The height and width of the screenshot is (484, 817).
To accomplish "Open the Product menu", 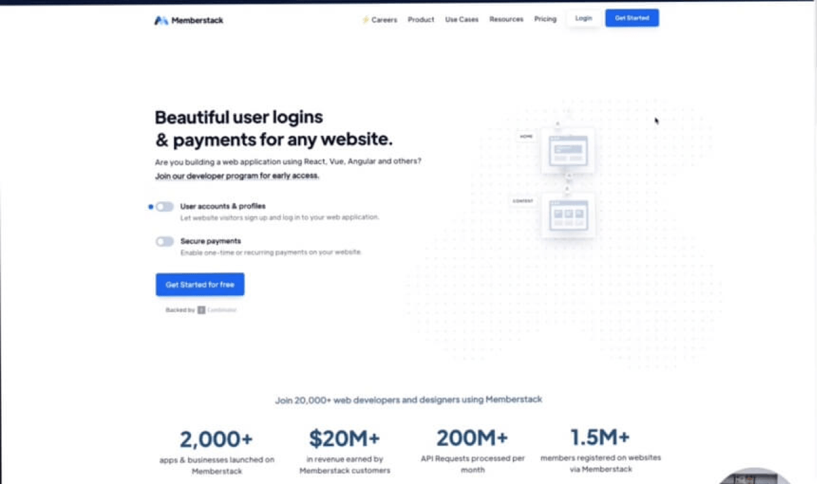I will tap(421, 20).
